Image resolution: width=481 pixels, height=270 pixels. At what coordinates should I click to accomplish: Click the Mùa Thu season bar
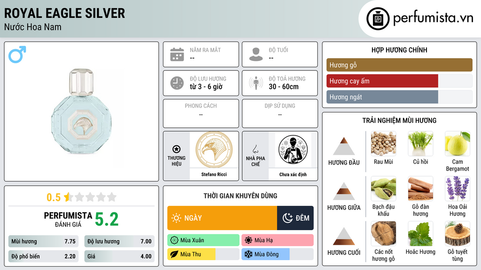203,254
